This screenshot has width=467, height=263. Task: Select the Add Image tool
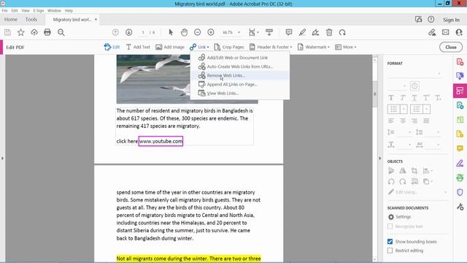170,47
